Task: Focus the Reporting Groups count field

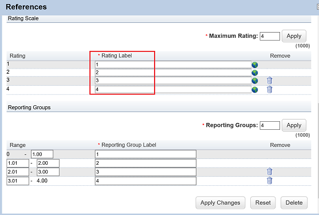Action: point(270,125)
